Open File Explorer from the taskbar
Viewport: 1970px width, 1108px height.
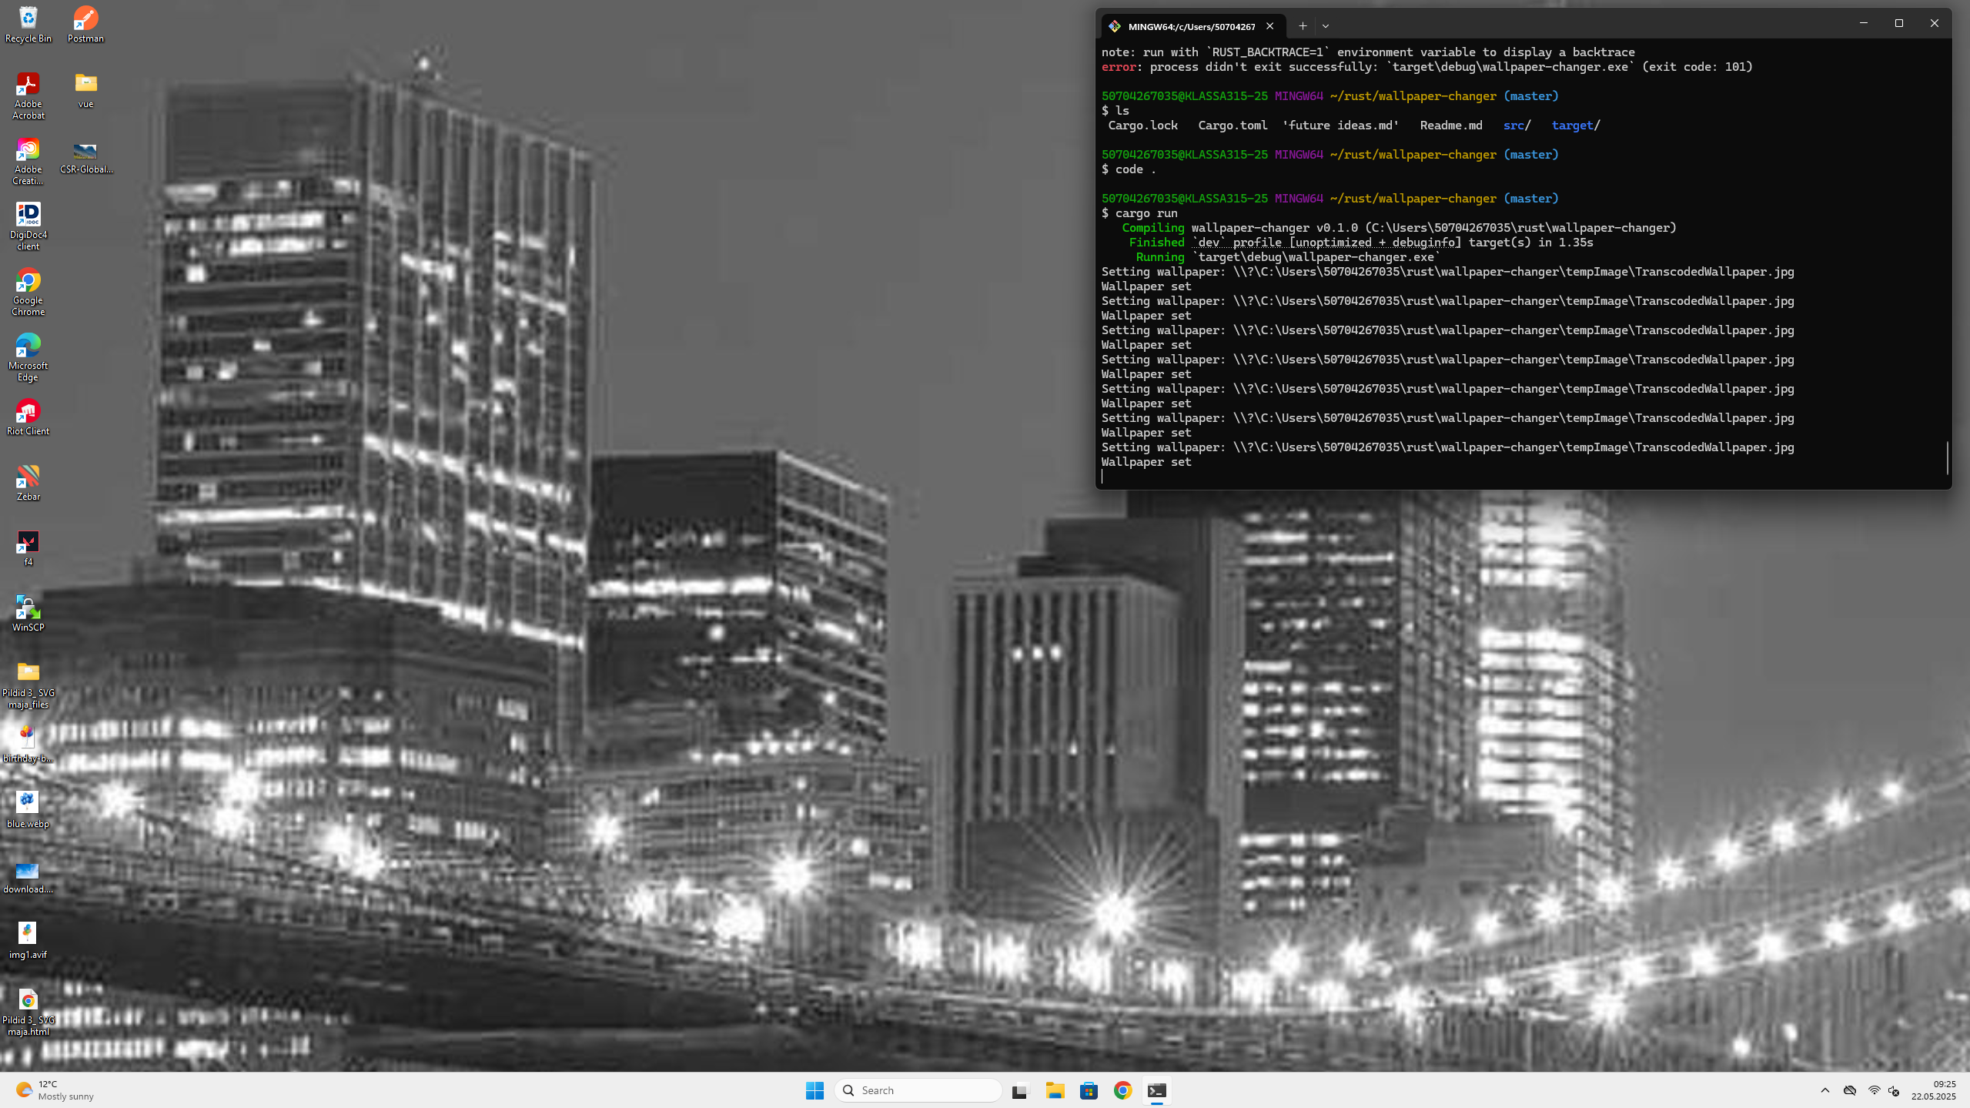pyautogui.click(x=1054, y=1090)
